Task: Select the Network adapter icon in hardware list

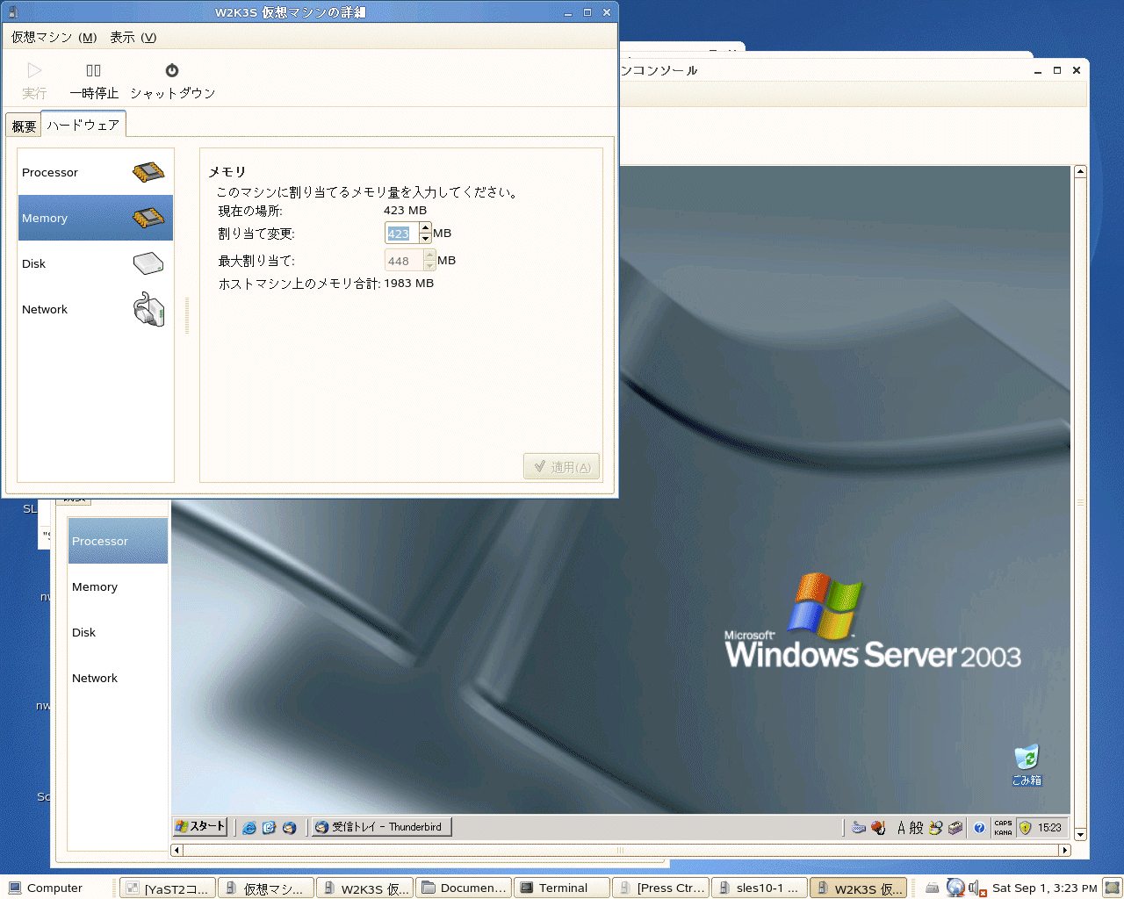Action: pyautogui.click(x=148, y=309)
